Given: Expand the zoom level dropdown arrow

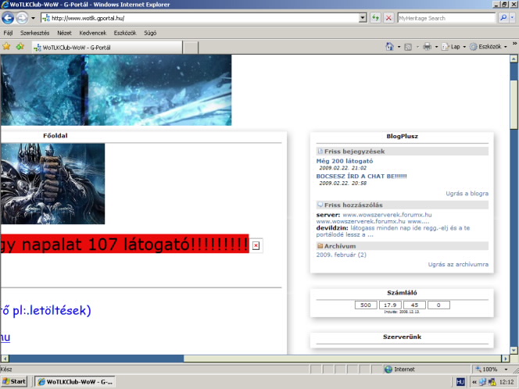Looking at the screenshot, I should pos(506,369).
